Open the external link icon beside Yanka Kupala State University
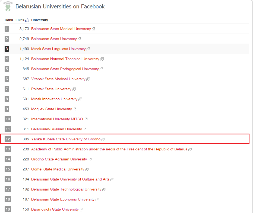The image size is (253, 213). coord(103,139)
